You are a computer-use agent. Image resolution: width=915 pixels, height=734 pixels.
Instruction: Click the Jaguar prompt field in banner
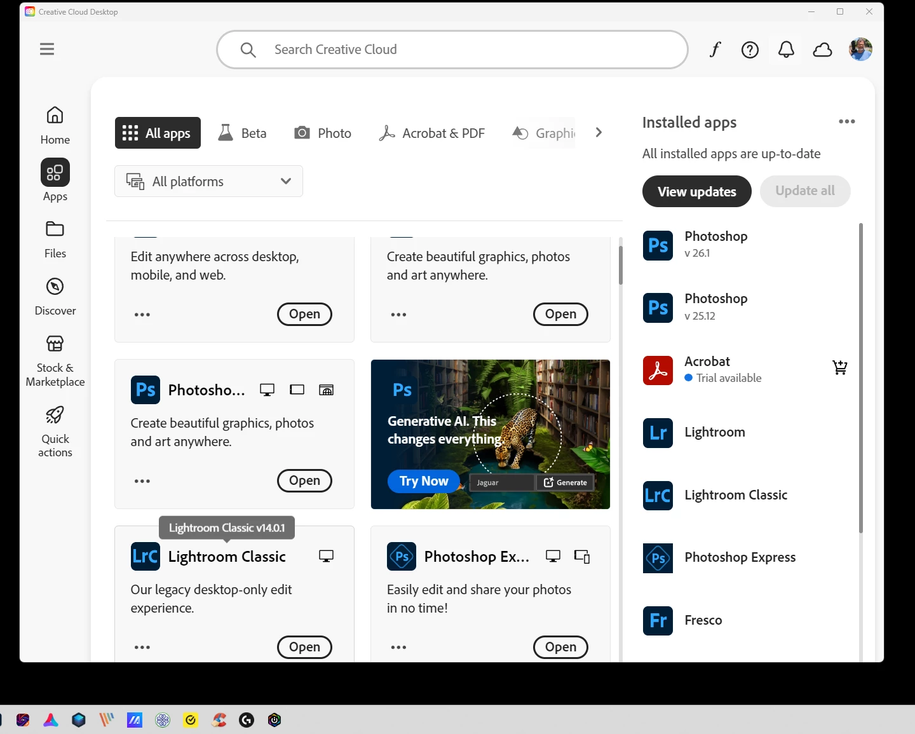pyautogui.click(x=502, y=482)
